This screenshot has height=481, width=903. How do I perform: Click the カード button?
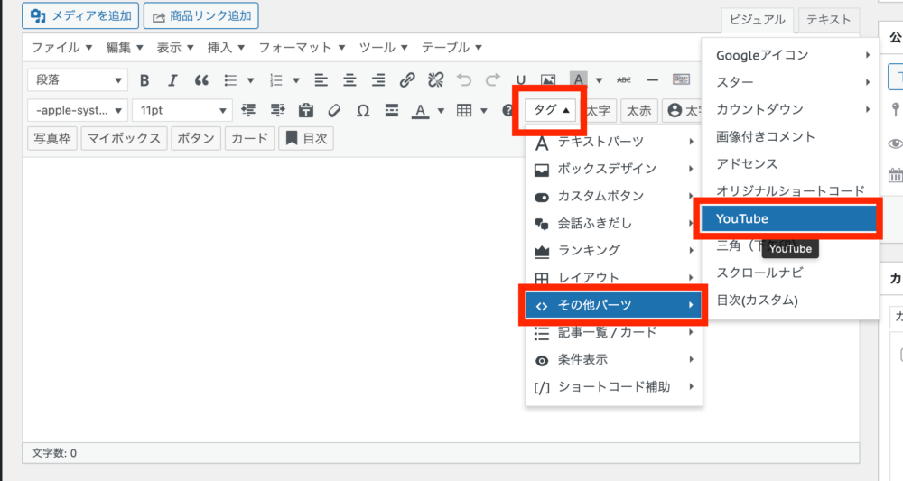(x=249, y=138)
